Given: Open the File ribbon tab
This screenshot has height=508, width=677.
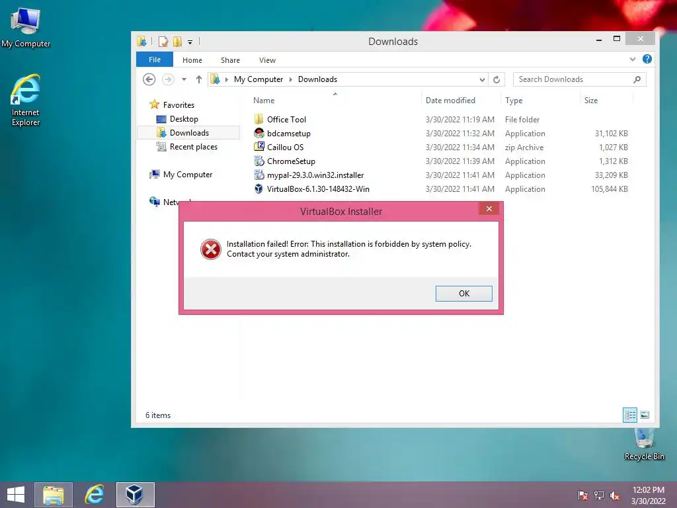Looking at the screenshot, I should pyautogui.click(x=155, y=60).
